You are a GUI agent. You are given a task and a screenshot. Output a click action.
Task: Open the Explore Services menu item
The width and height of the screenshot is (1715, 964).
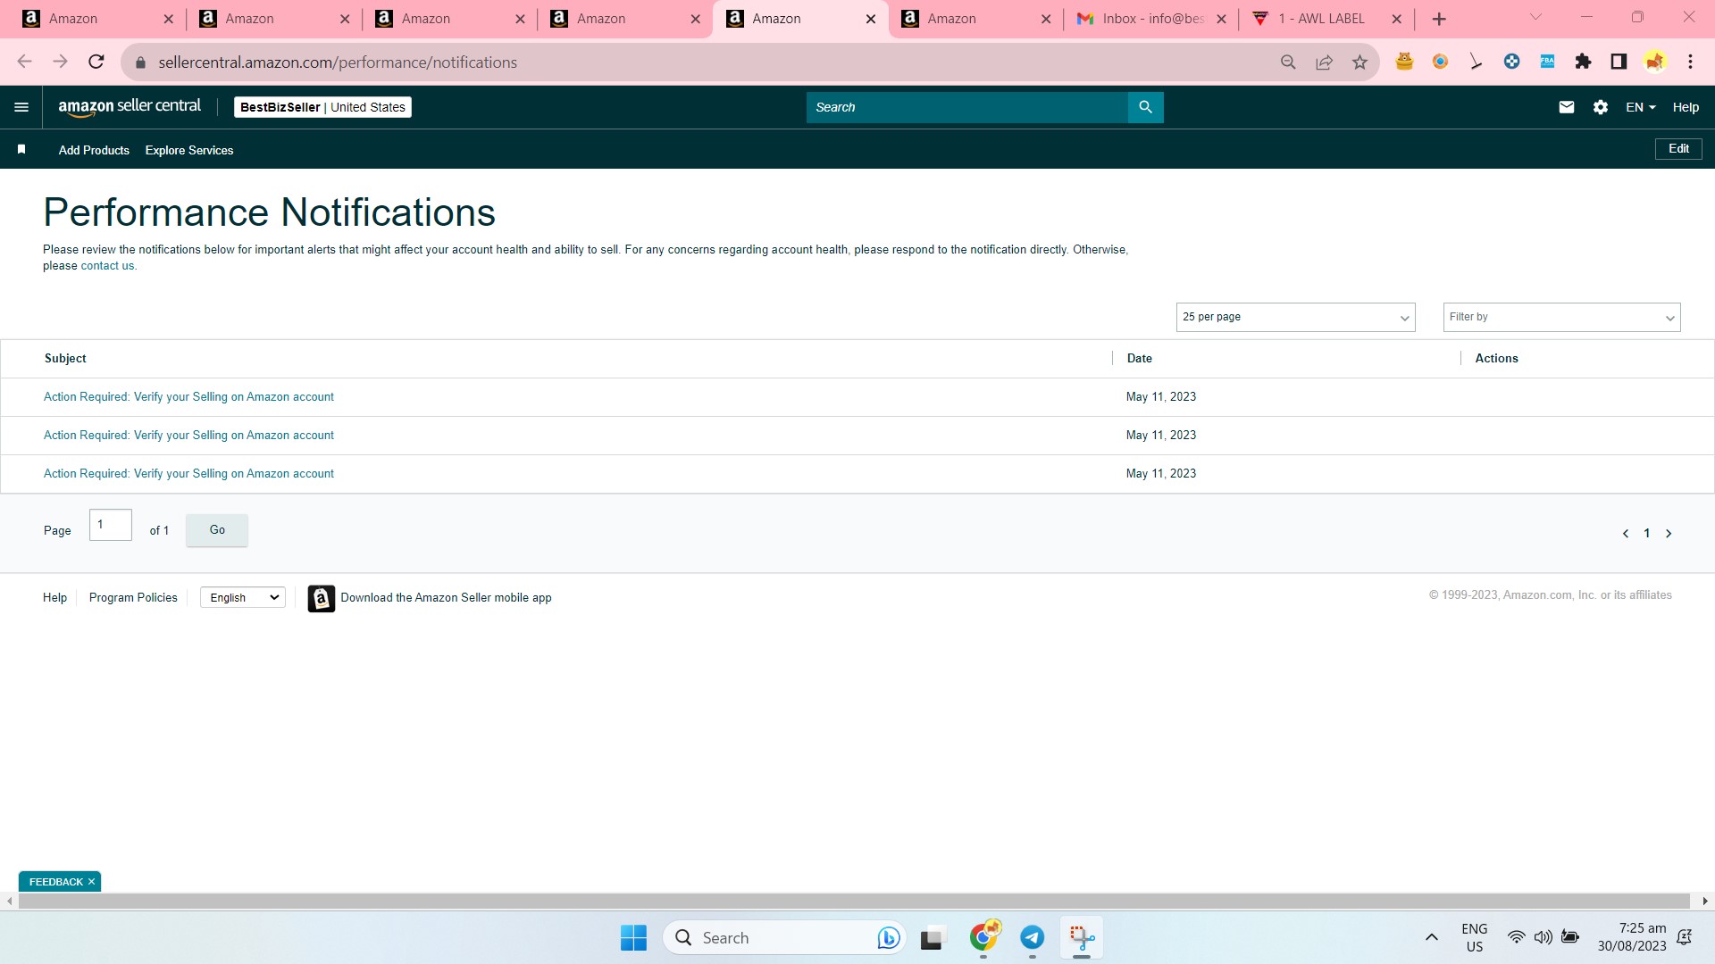189,150
